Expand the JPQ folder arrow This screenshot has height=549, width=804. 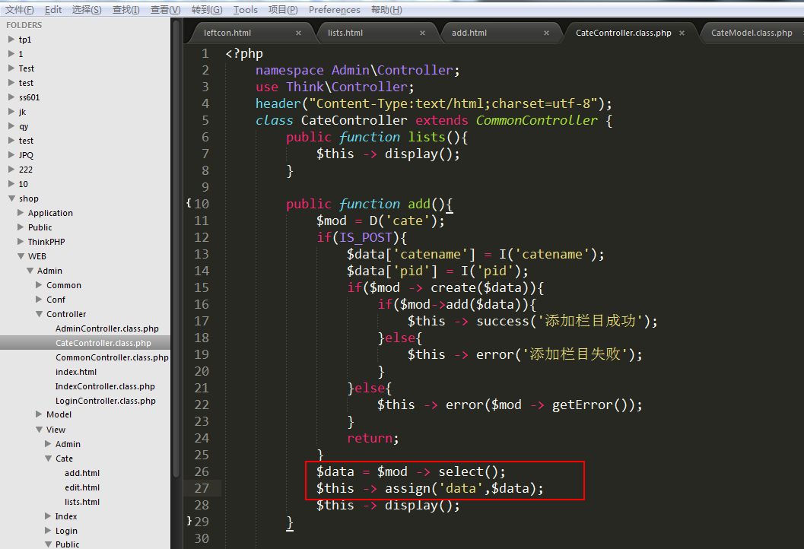pyautogui.click(x=11, y=154)
